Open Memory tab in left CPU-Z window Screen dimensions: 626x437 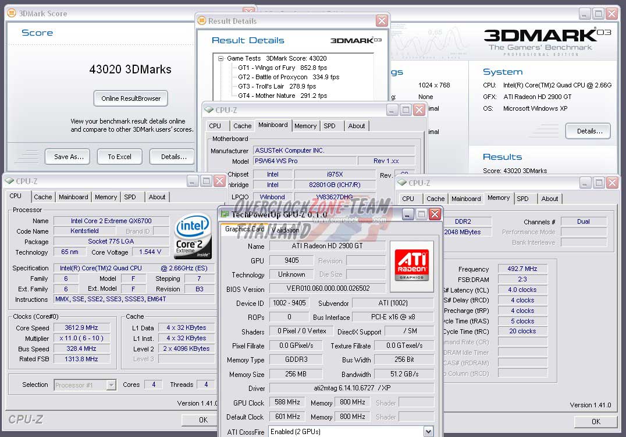106,197
